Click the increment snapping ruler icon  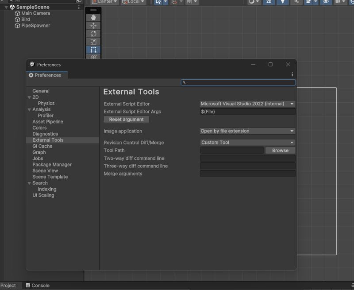click(x=189, y=2)
